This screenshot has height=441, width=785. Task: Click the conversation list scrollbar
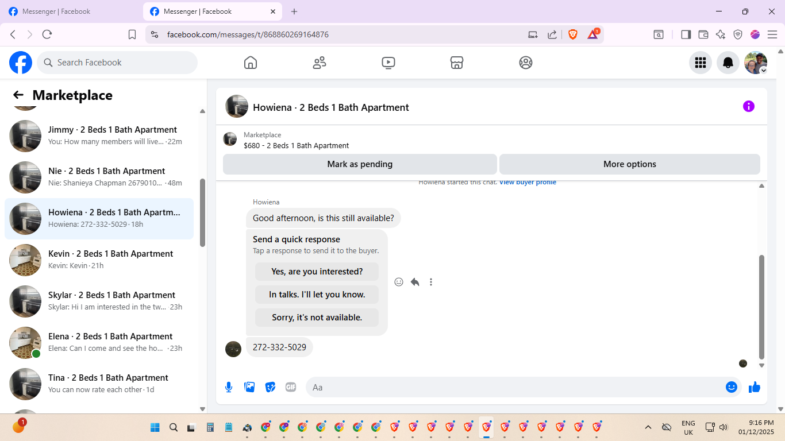tap(202, 212)
